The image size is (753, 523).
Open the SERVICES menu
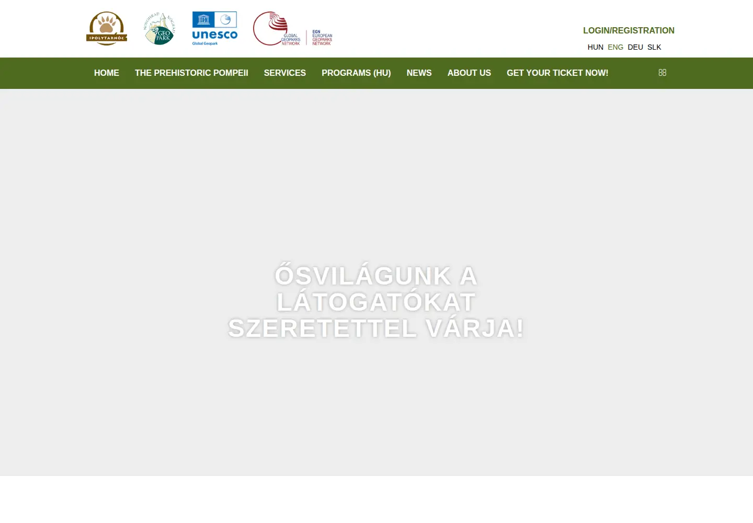[285, 73]
